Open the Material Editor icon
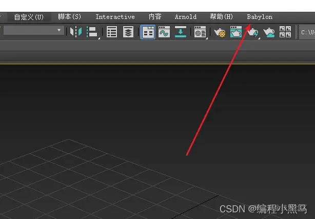 pos(200,32)
